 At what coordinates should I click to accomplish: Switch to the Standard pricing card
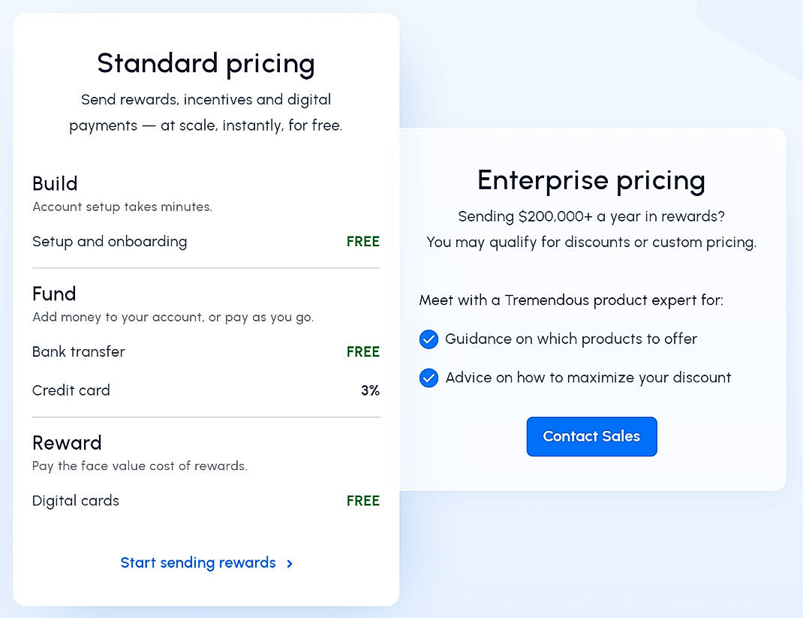coord(206,64)
